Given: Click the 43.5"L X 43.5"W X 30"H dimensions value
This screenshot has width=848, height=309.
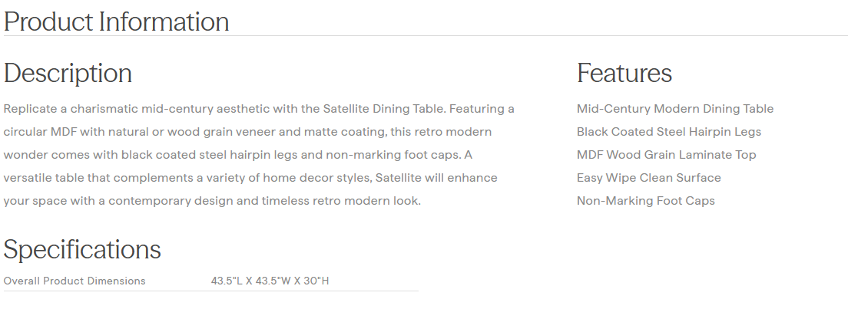Looking at the screenshot, I should coord(270,281).
